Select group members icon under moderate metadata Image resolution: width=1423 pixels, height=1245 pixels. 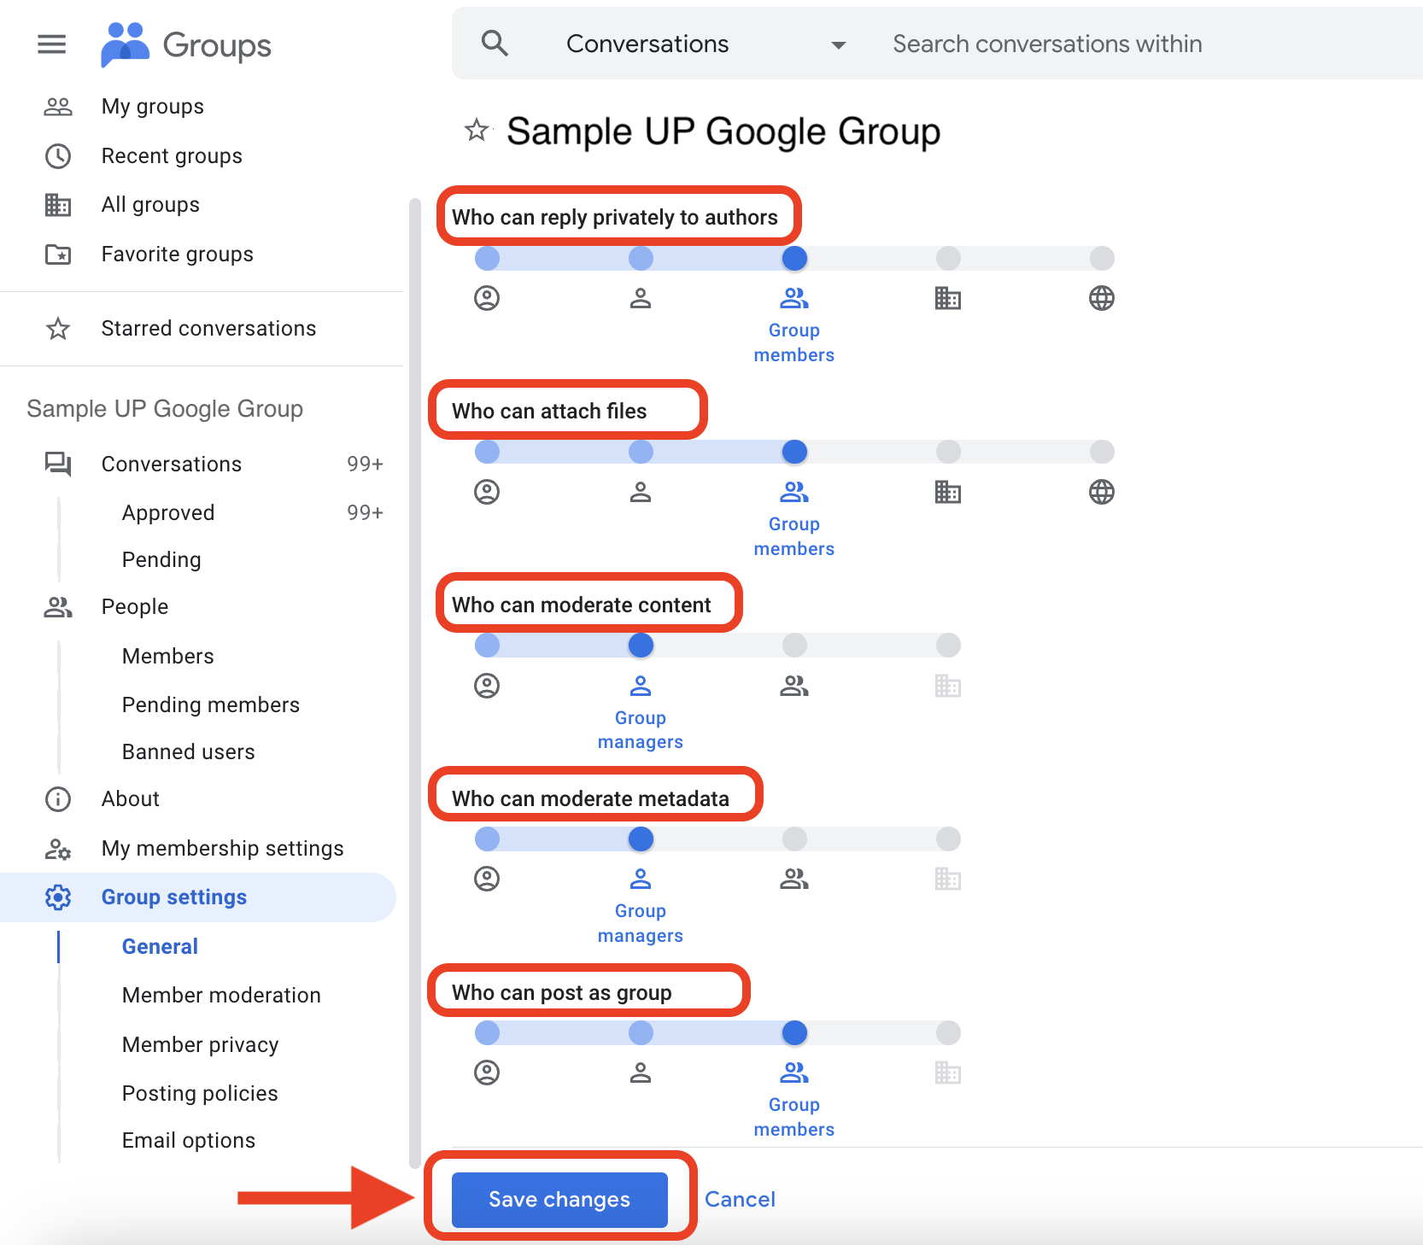tap(794, 879)
